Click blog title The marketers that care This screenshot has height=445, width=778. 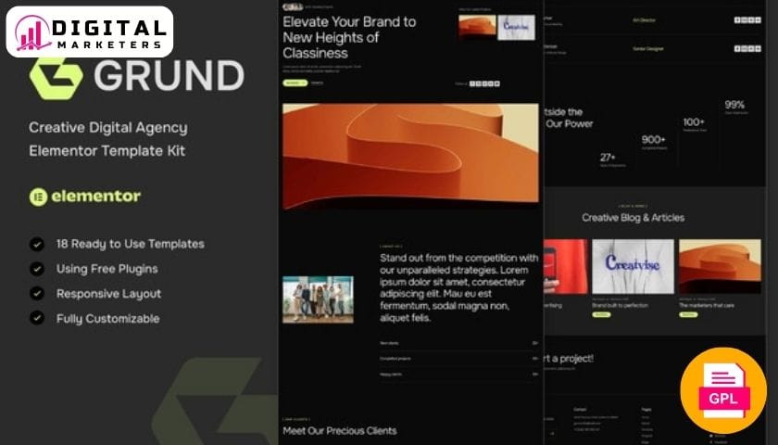point(707,305)
